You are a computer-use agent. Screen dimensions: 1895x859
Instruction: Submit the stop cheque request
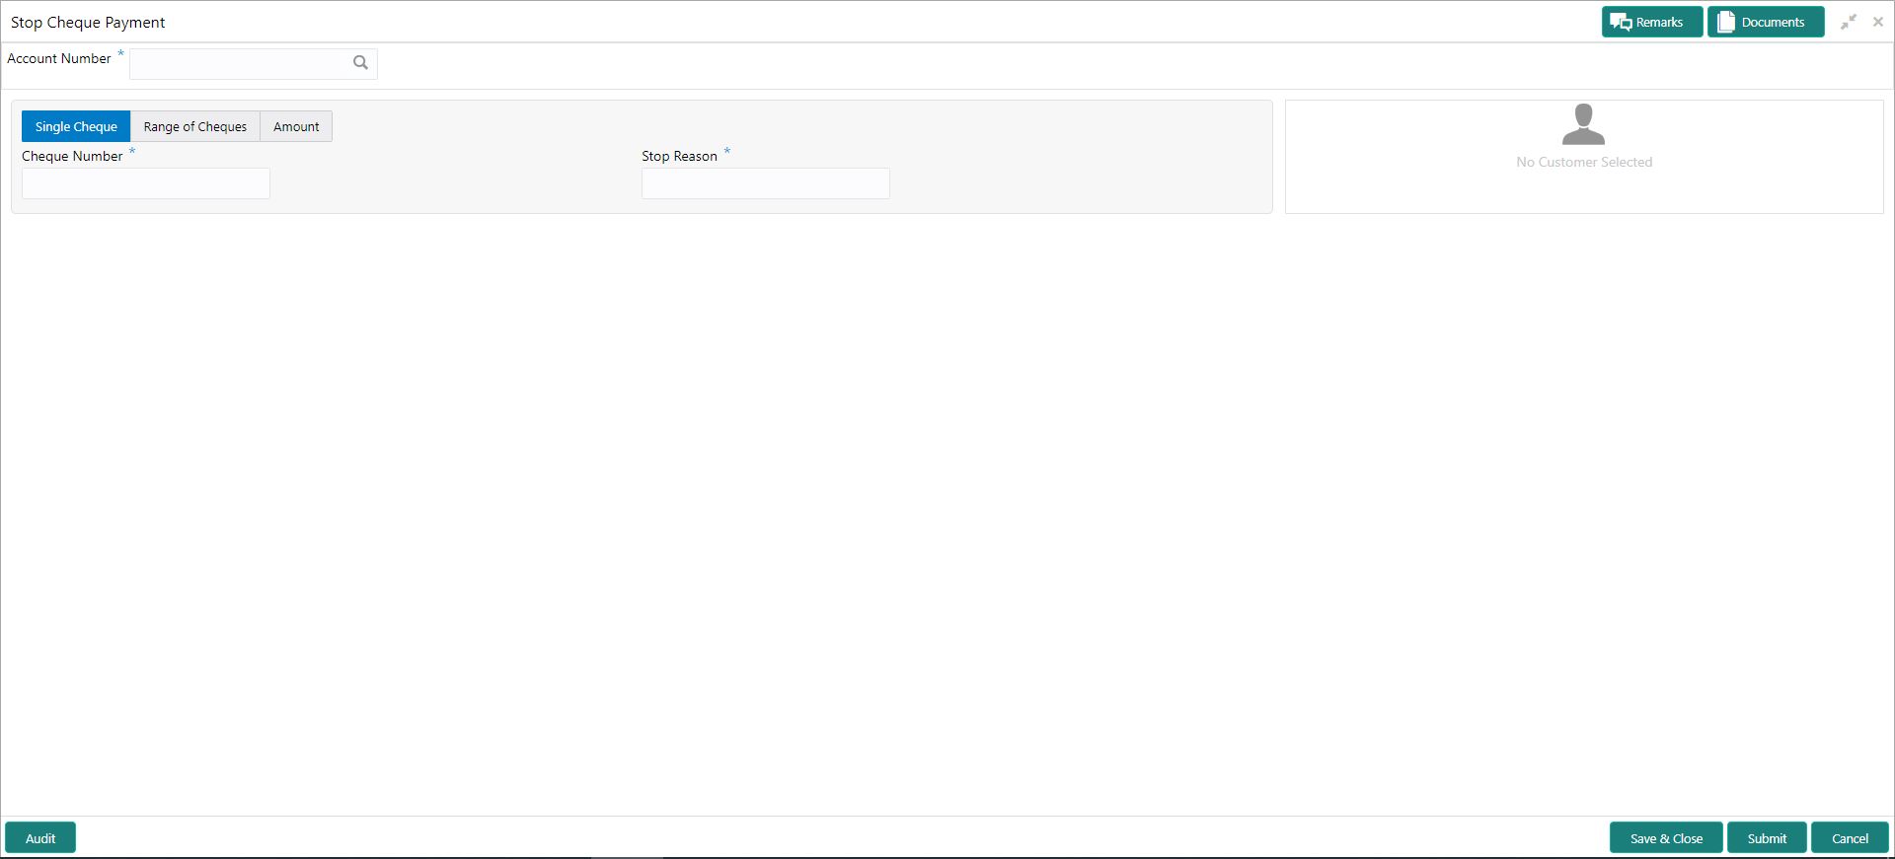click(x=1767, y=838)
